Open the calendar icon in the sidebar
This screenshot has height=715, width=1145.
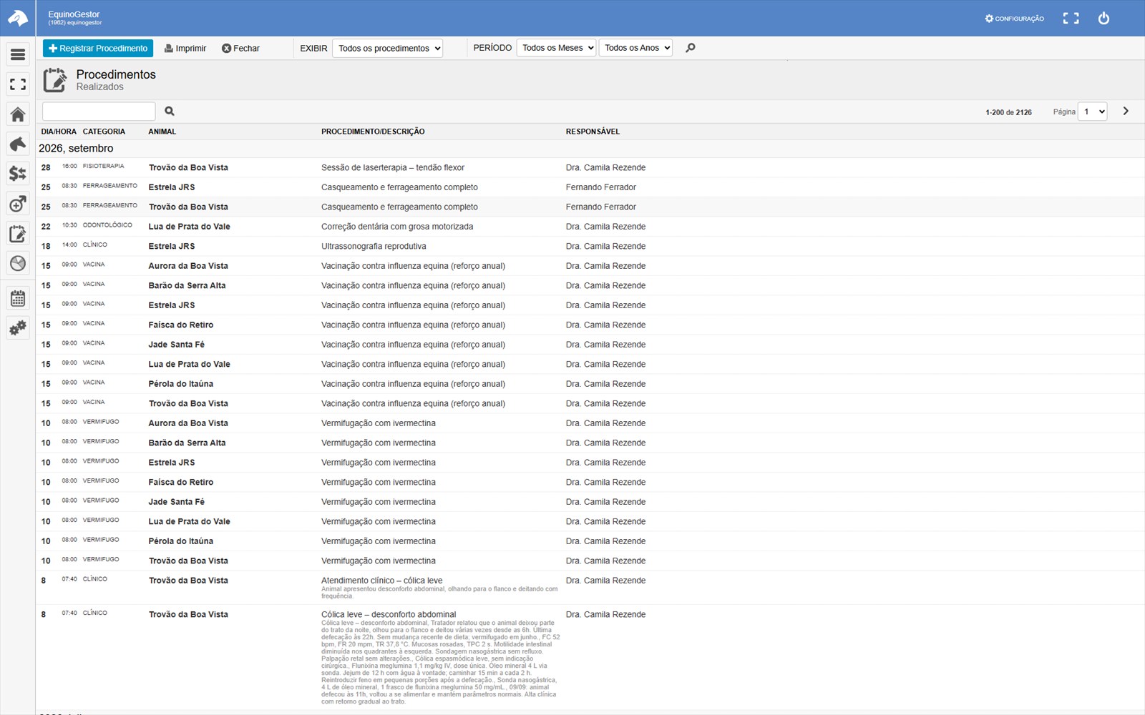(x=18, y=298)
